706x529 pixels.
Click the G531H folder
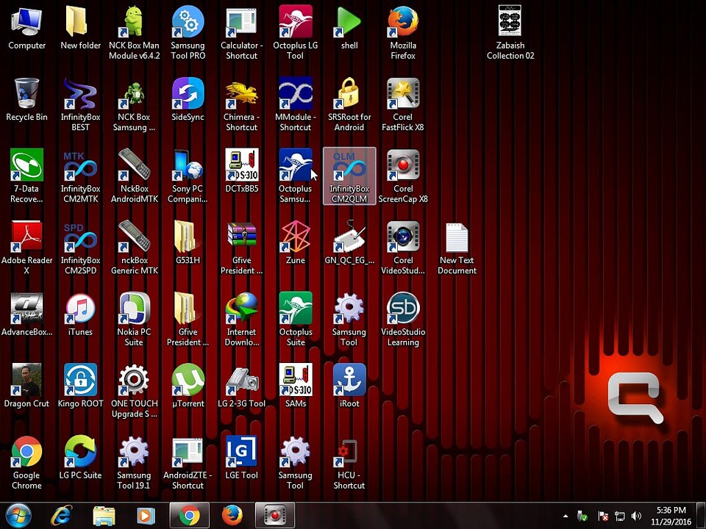pos(188,243)
